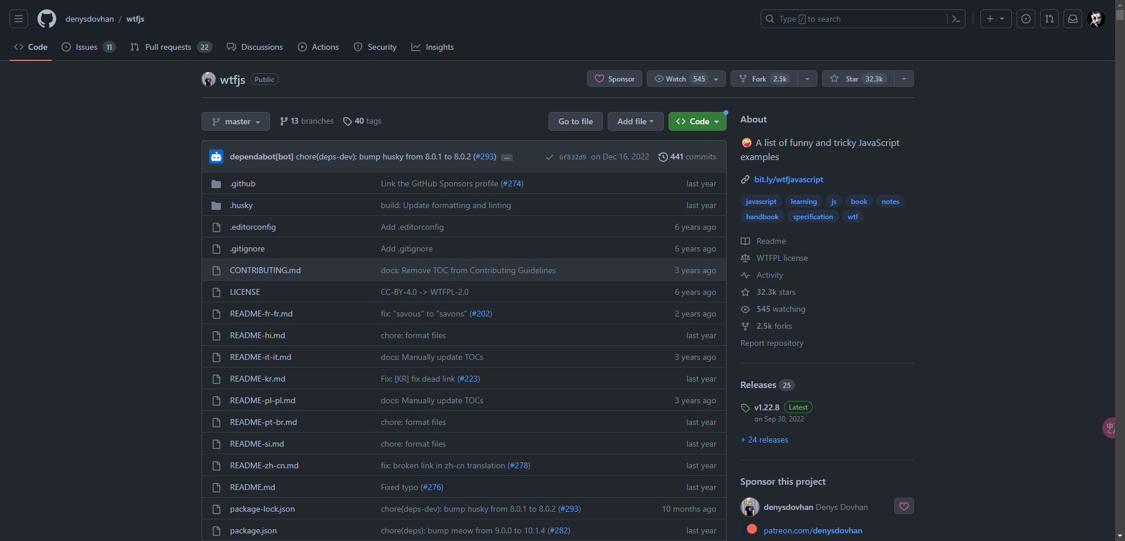Screen dimensions: 1125x541
Task: Open pull request #293 link in commit header
Action: click(485, 156)
